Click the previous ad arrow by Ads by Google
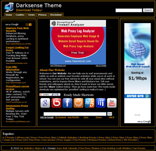Screen dimensions: 156x151 click(x=27, y=24)
